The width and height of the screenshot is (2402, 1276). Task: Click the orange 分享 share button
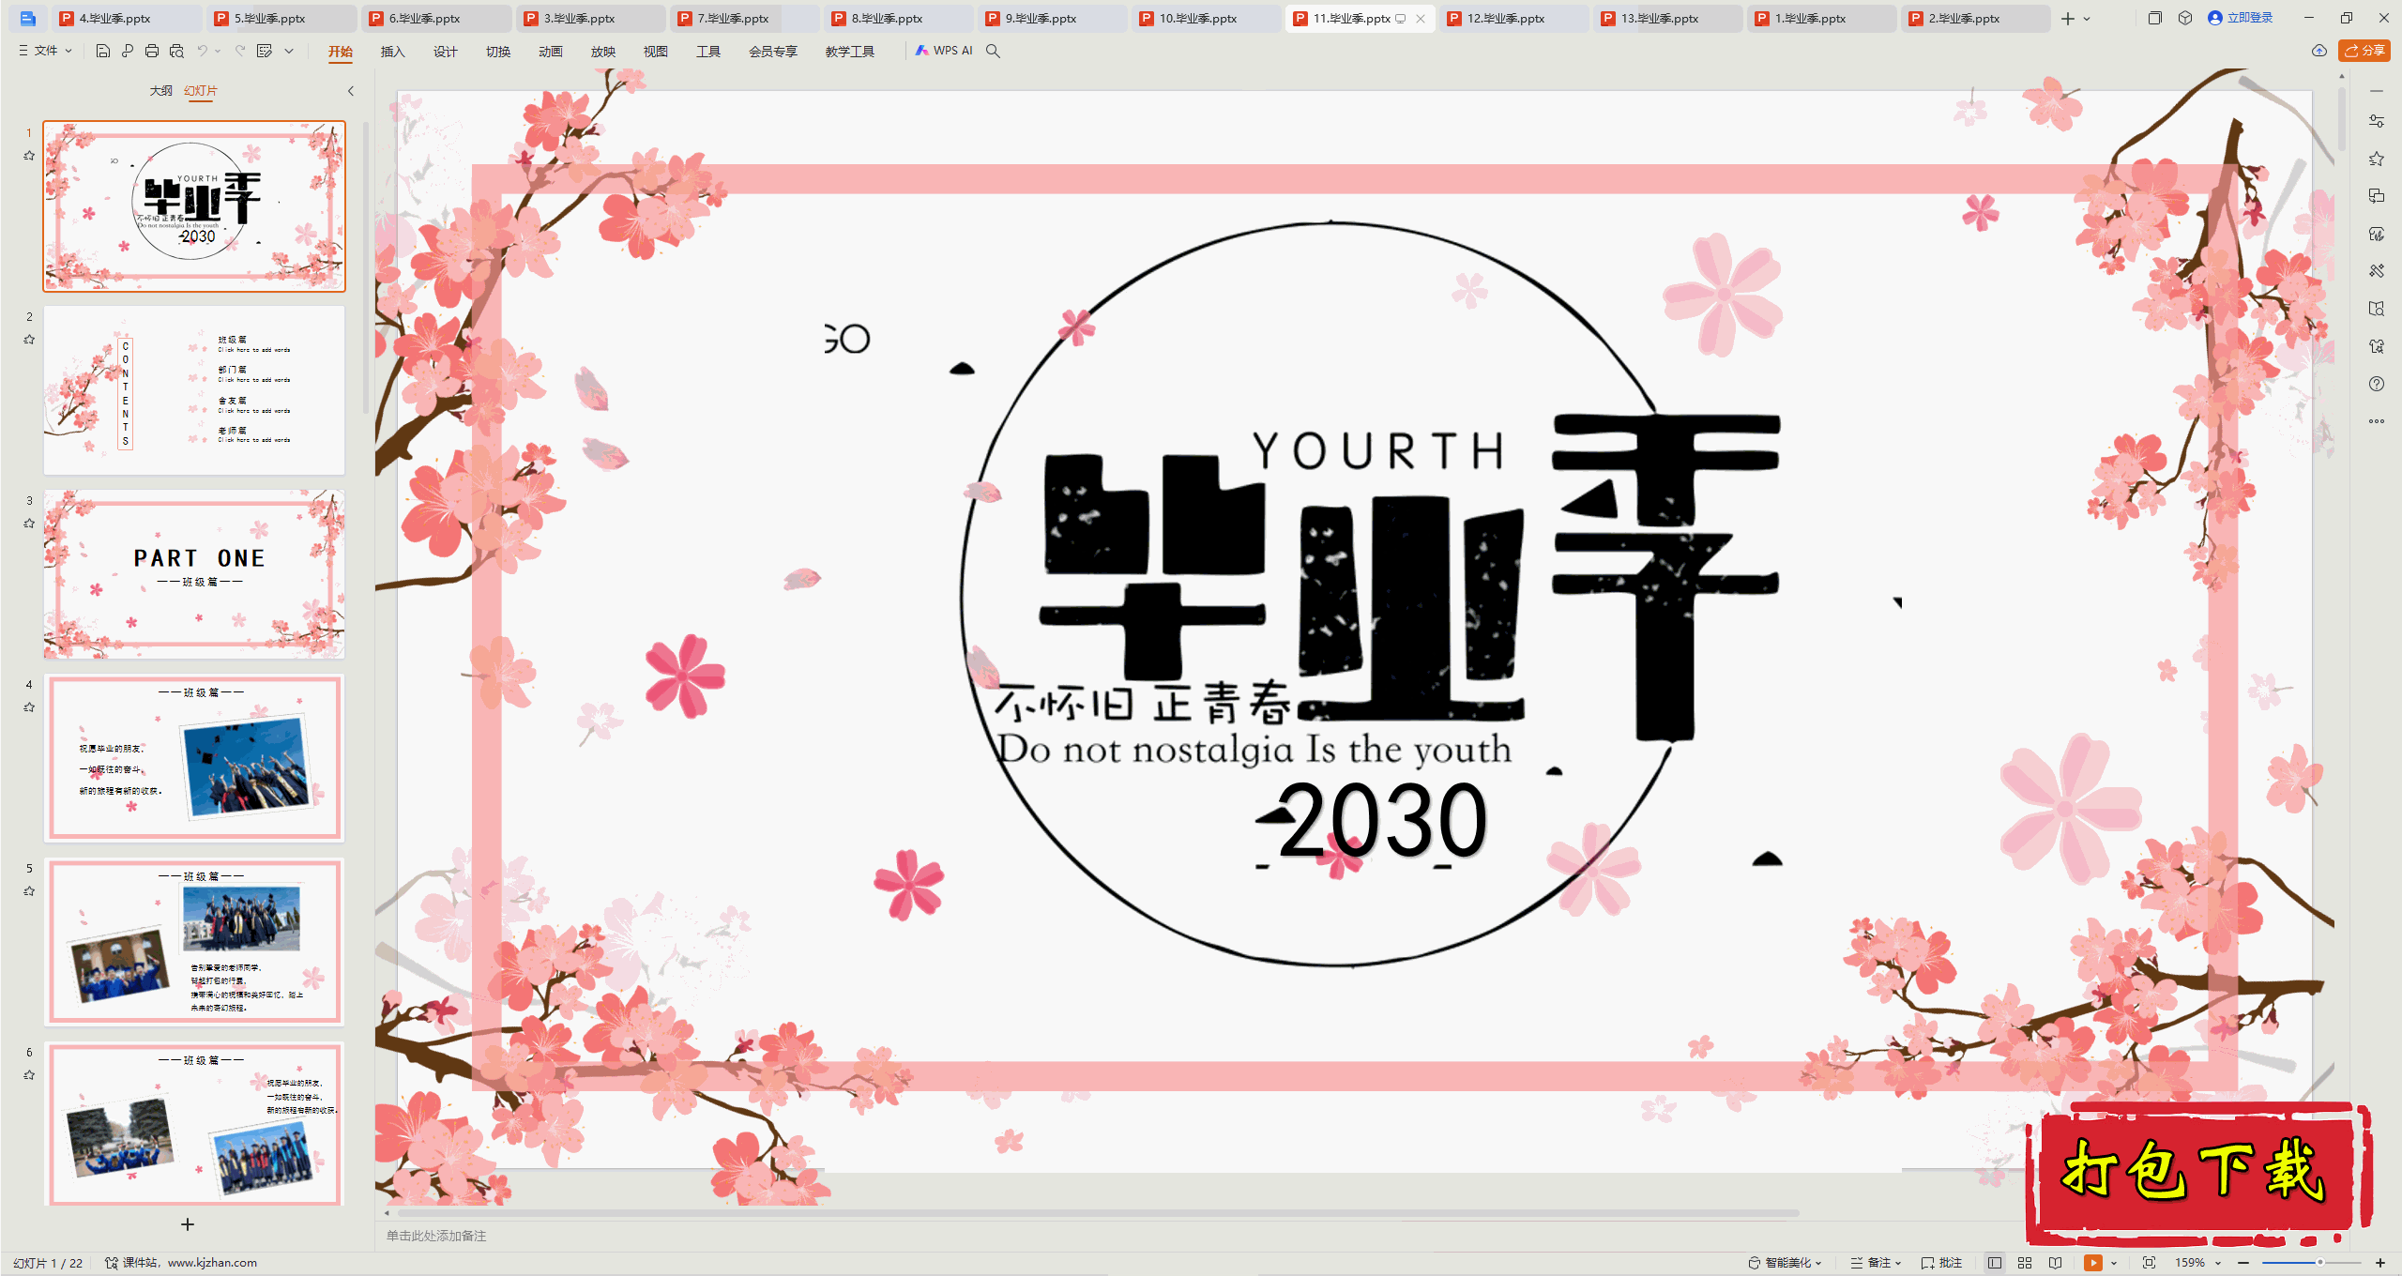pos(2364,51)
